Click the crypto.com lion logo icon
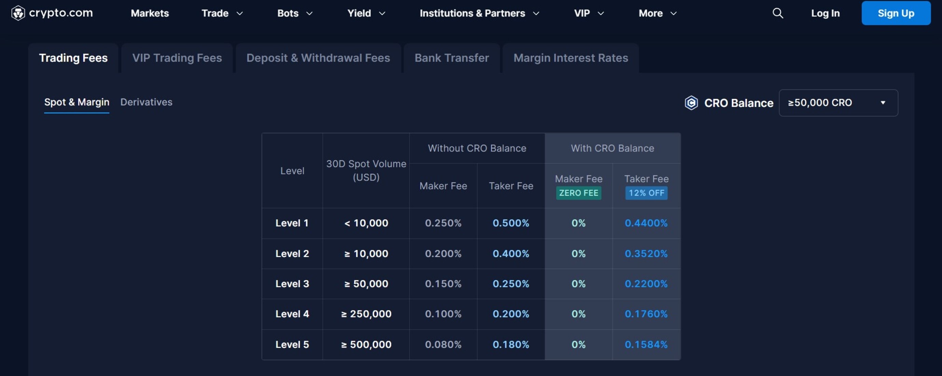 coord(18,13)
